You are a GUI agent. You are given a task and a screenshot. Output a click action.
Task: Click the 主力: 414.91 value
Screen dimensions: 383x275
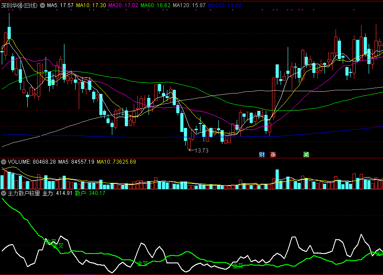(57, 193)
